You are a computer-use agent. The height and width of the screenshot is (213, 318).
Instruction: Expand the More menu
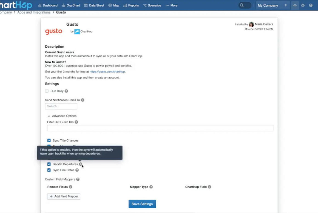(171, 5)
